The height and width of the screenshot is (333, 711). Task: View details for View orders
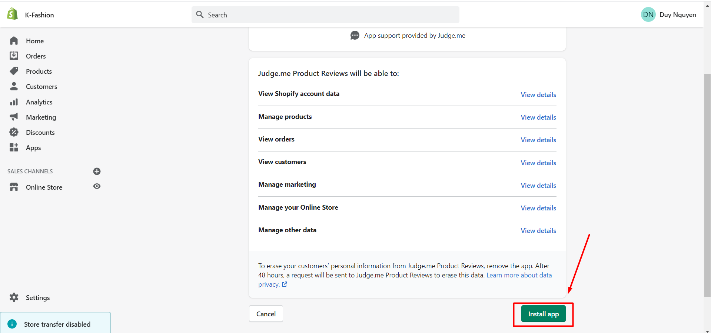(538, 140)
